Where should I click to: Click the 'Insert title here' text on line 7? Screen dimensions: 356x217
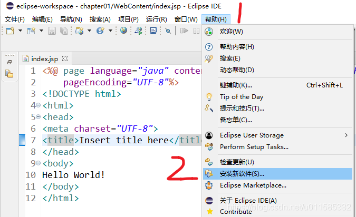pos(124,140)
